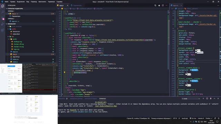Click the Prettier status bar item
The image size is (221, 124).
pos(209,118)
